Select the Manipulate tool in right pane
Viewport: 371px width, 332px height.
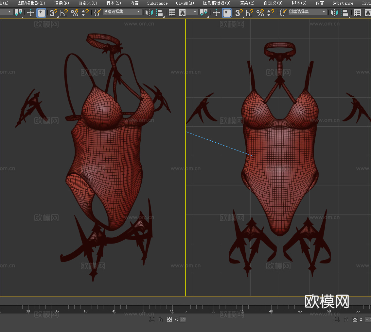216,13
